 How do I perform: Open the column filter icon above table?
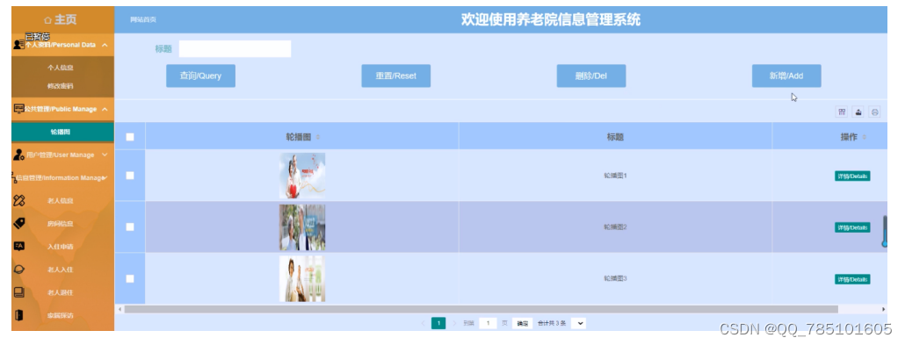click(x=842, y=111)
